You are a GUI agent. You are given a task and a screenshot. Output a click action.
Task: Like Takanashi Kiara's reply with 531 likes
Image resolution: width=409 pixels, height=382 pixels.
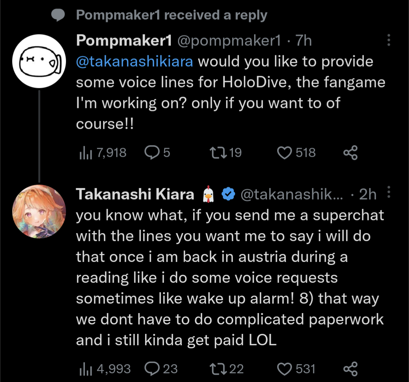pyautogui.click(x=284, y=369)
